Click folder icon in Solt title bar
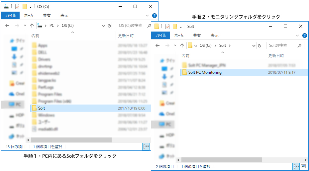The height and width of the screenshot is (171, 309). pos(157,27)
